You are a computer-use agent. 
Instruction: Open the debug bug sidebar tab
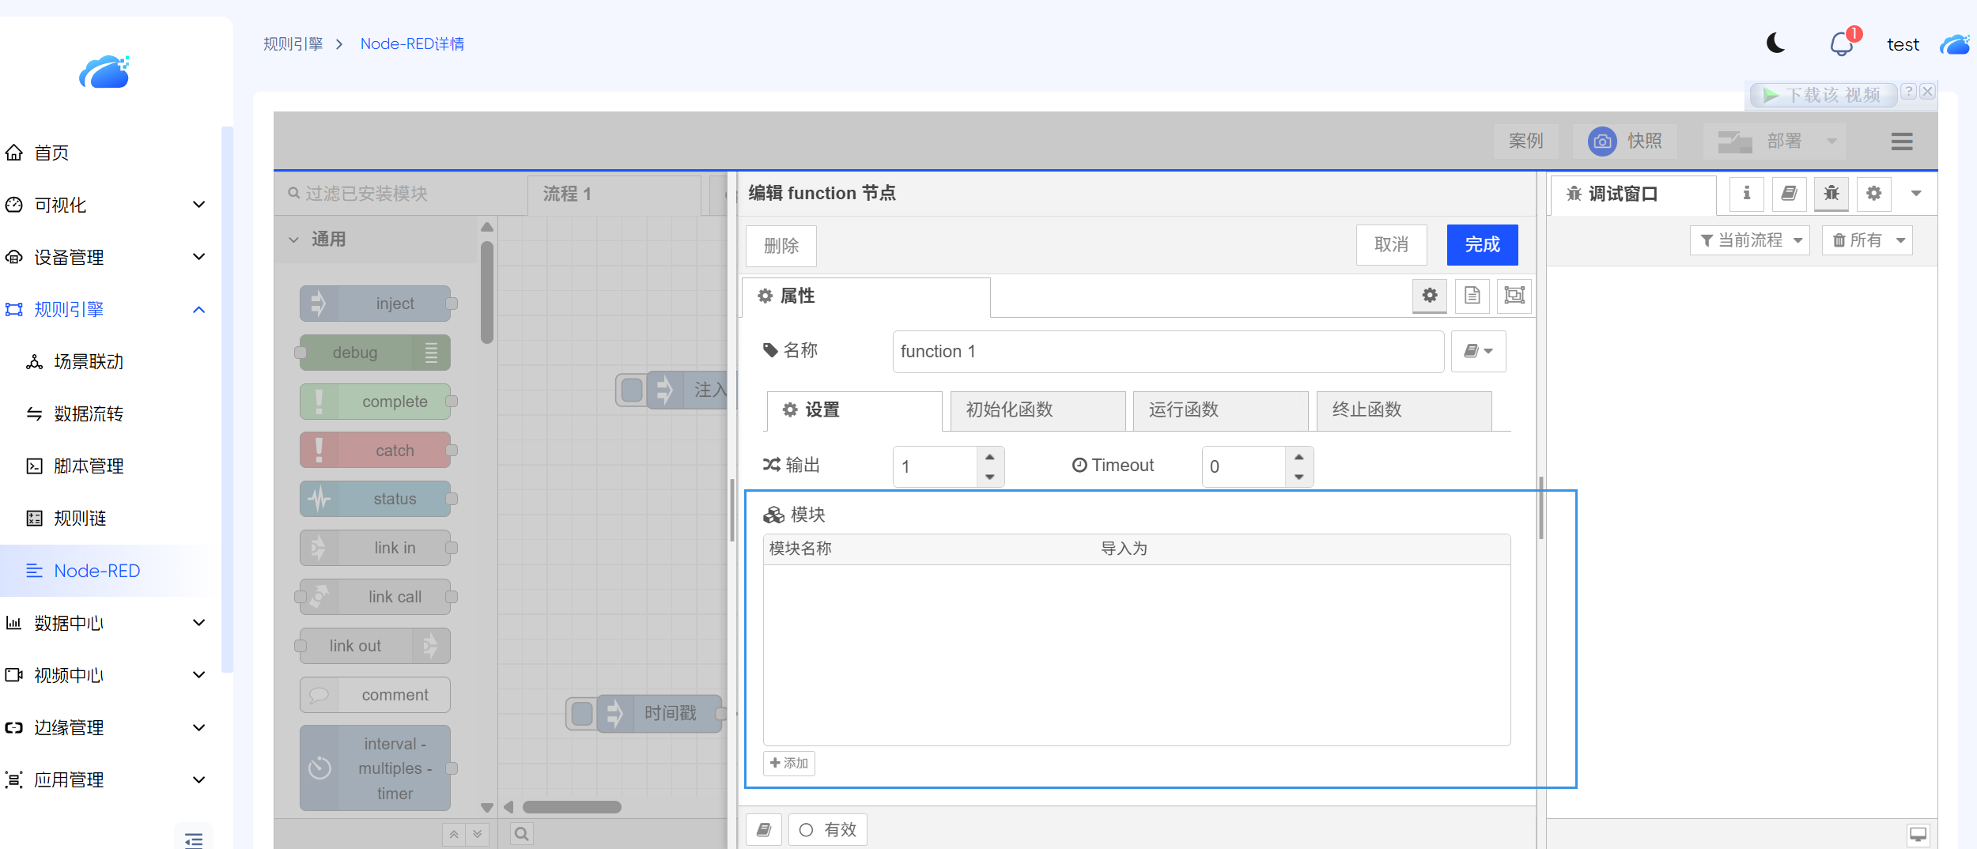tap(1831, 194)
